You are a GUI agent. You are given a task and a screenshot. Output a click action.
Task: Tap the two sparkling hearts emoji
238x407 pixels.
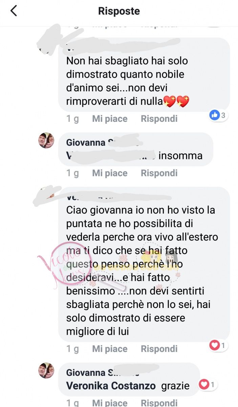176,101
